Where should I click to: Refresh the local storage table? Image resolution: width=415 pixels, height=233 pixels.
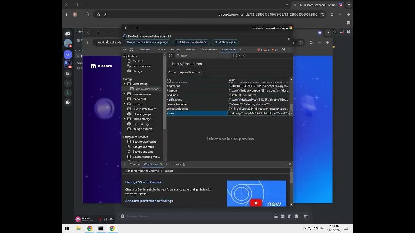[171, 56]
